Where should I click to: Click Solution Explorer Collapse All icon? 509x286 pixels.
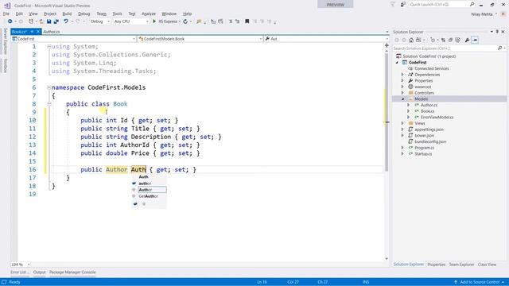click(x=451, y=40)
